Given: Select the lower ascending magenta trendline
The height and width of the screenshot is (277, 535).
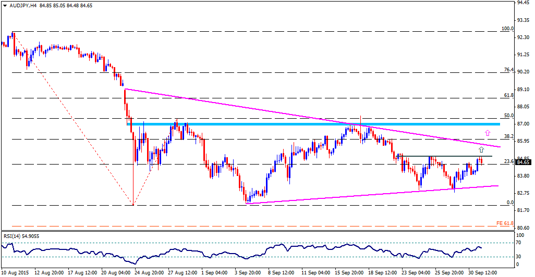Looking at the screenshot, I should [372, 195].
